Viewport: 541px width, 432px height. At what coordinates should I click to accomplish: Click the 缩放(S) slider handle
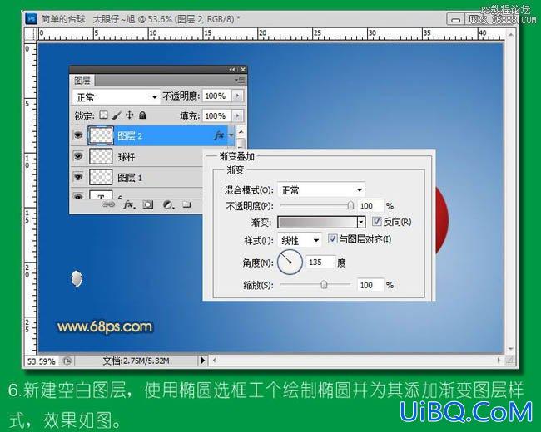click(324, 285)
